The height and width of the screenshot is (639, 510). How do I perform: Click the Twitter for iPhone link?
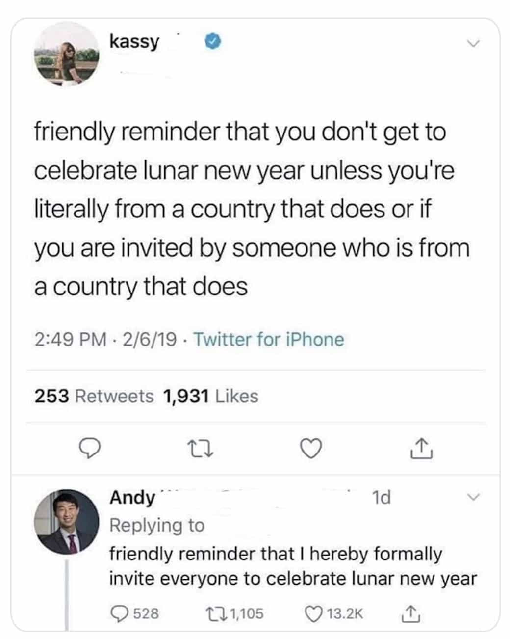click(269, 339)
